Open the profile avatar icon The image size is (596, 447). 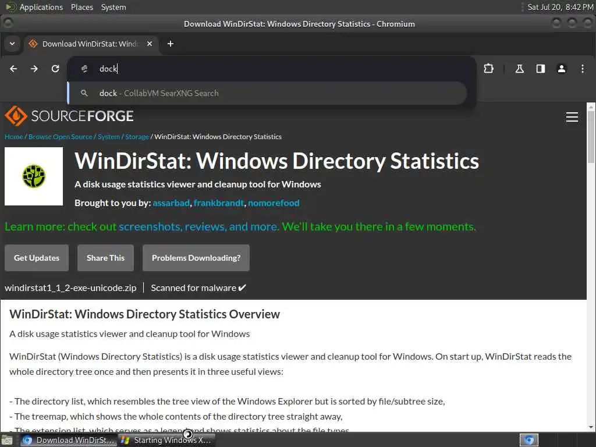(x=562, y=69)
